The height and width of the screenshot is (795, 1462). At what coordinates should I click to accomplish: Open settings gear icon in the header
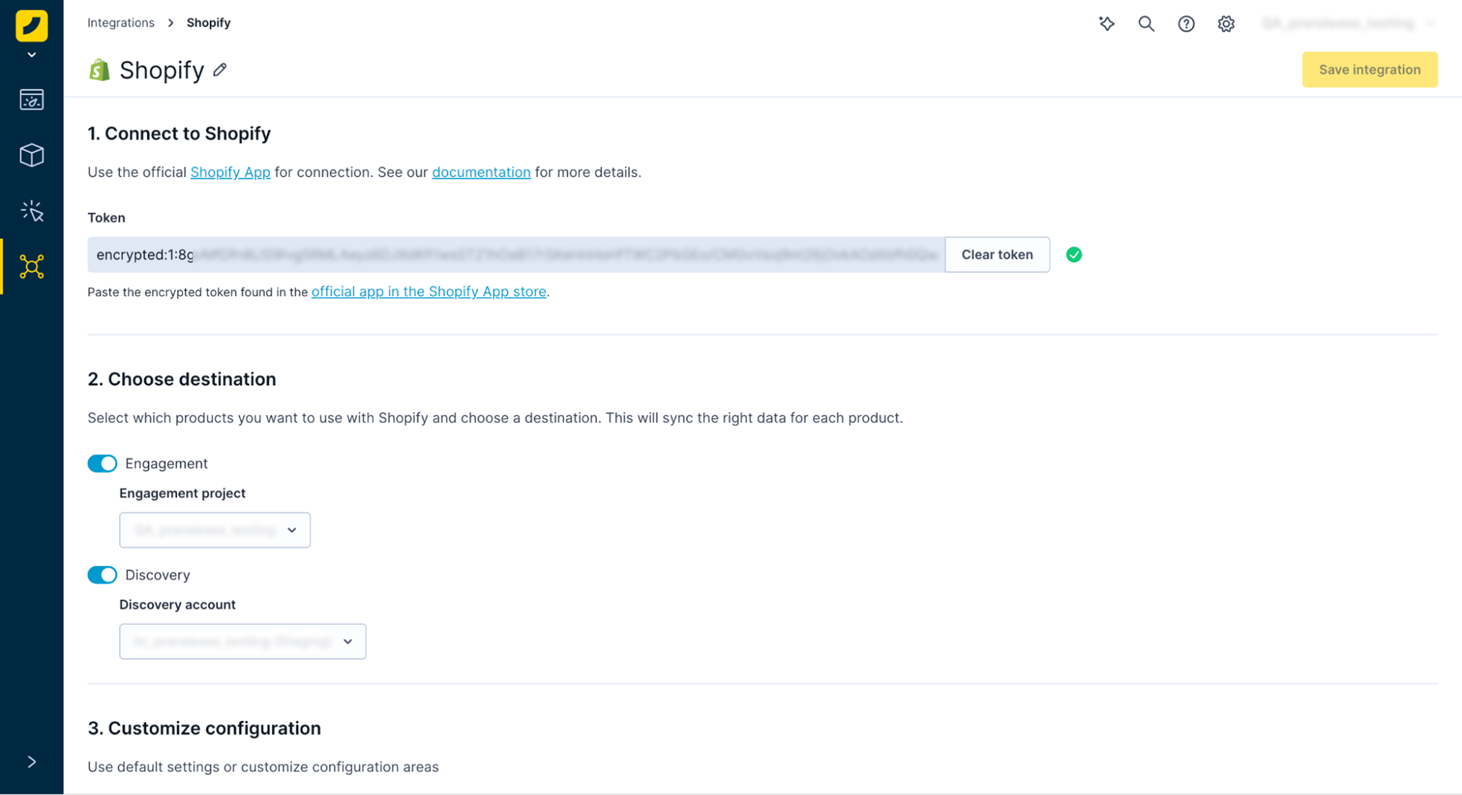tap(1226, 23)
